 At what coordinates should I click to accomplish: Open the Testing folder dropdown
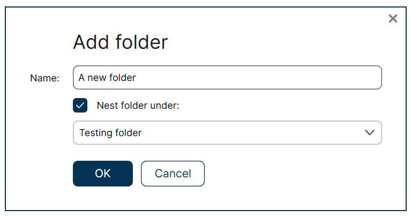(x=227, y=133)
